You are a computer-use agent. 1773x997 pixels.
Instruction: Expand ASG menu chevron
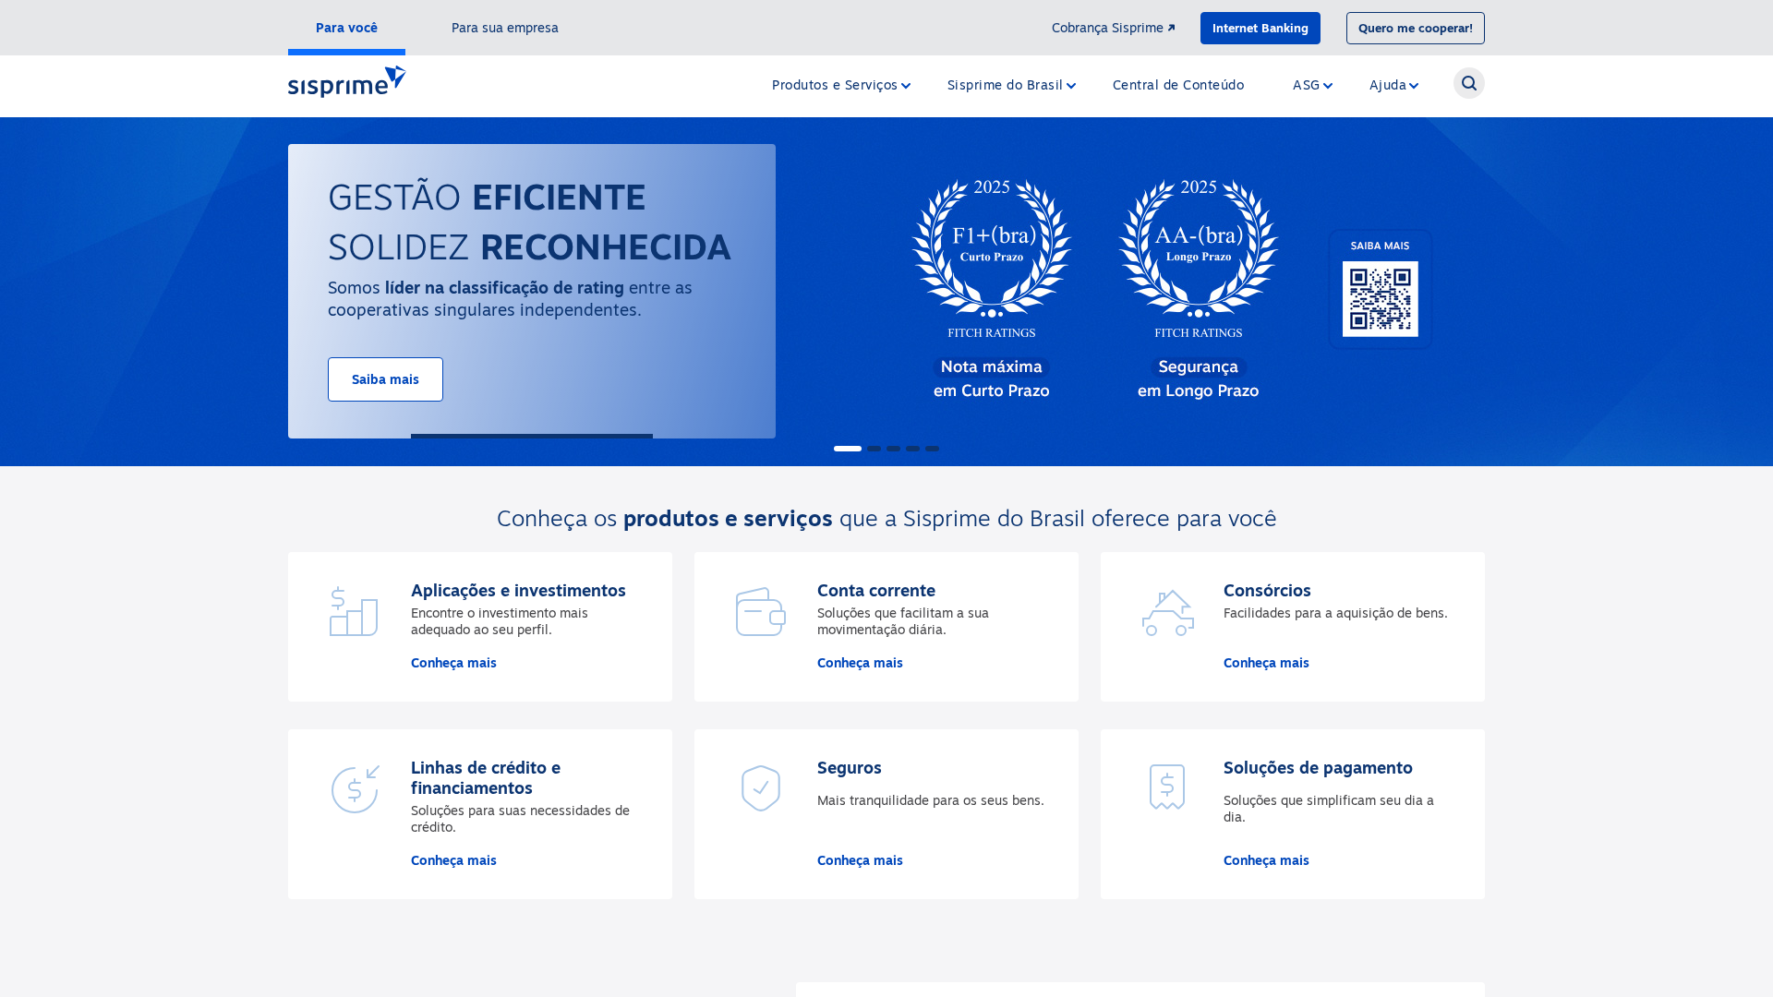point(1328,86)
